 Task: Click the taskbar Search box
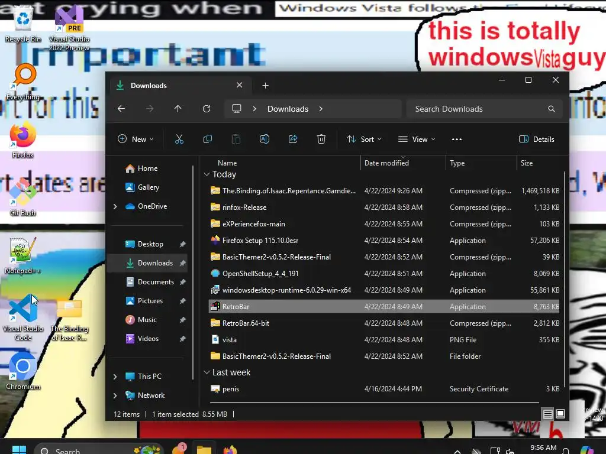click(x=99, y=449)
